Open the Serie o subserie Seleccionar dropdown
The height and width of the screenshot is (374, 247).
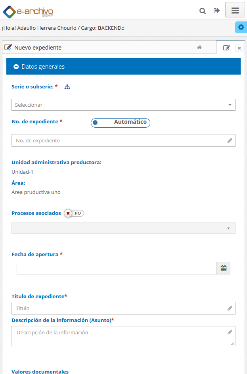pos(123,105)
